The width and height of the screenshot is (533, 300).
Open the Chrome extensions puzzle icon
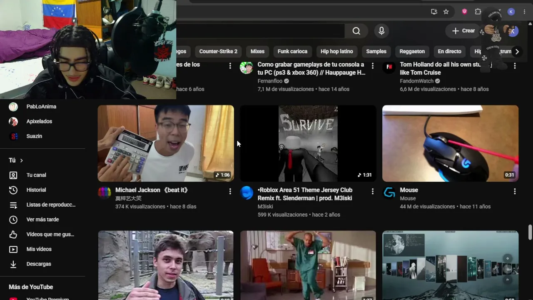478,12
